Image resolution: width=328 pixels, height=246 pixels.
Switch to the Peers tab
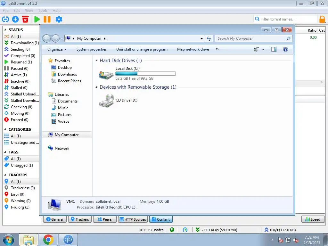click(105, 219)
